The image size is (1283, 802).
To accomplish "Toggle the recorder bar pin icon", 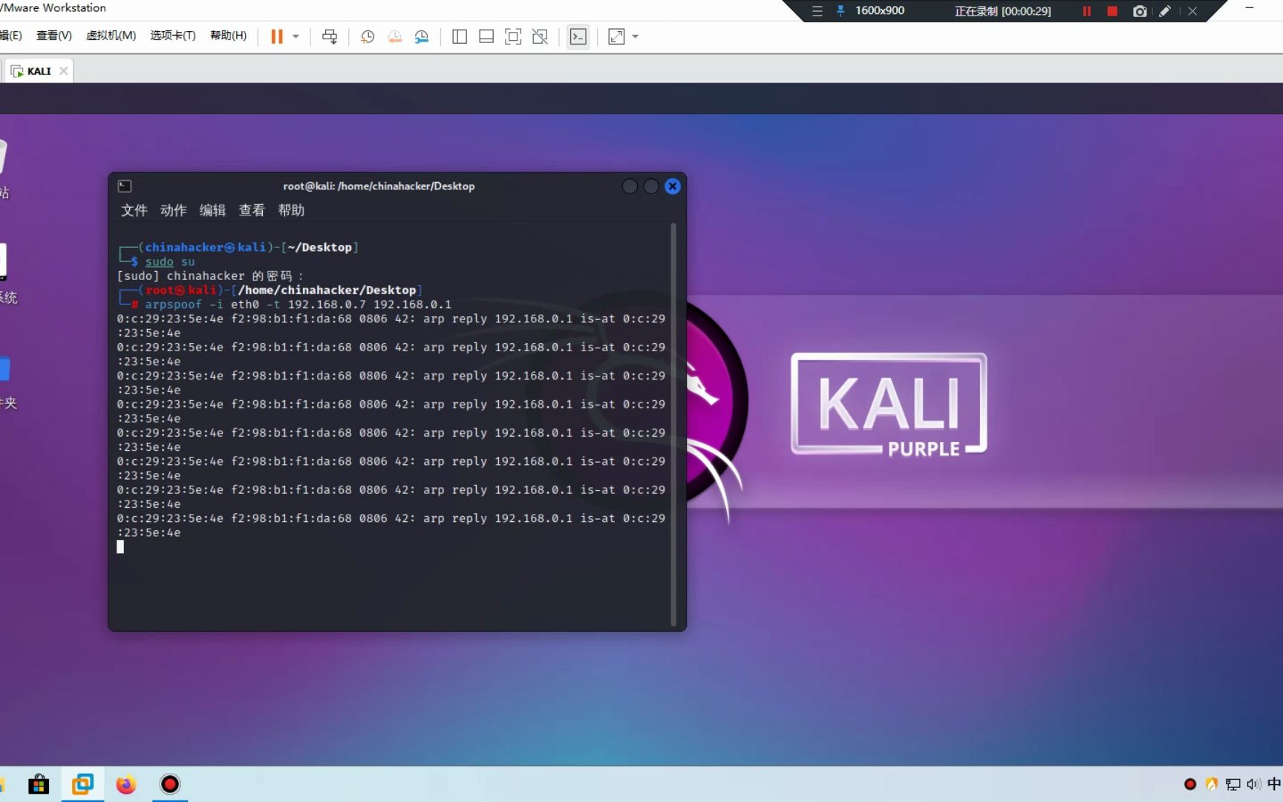I will [840, 11].
